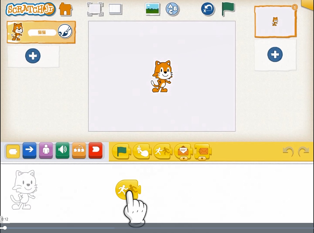Pick the Start on Green Flag block
This screenshot has height=233, width=314.
tap(121, 151)
